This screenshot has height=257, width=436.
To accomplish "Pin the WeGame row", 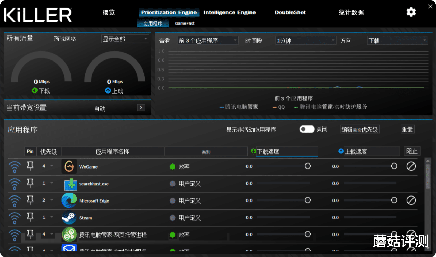I will point(30,166).
